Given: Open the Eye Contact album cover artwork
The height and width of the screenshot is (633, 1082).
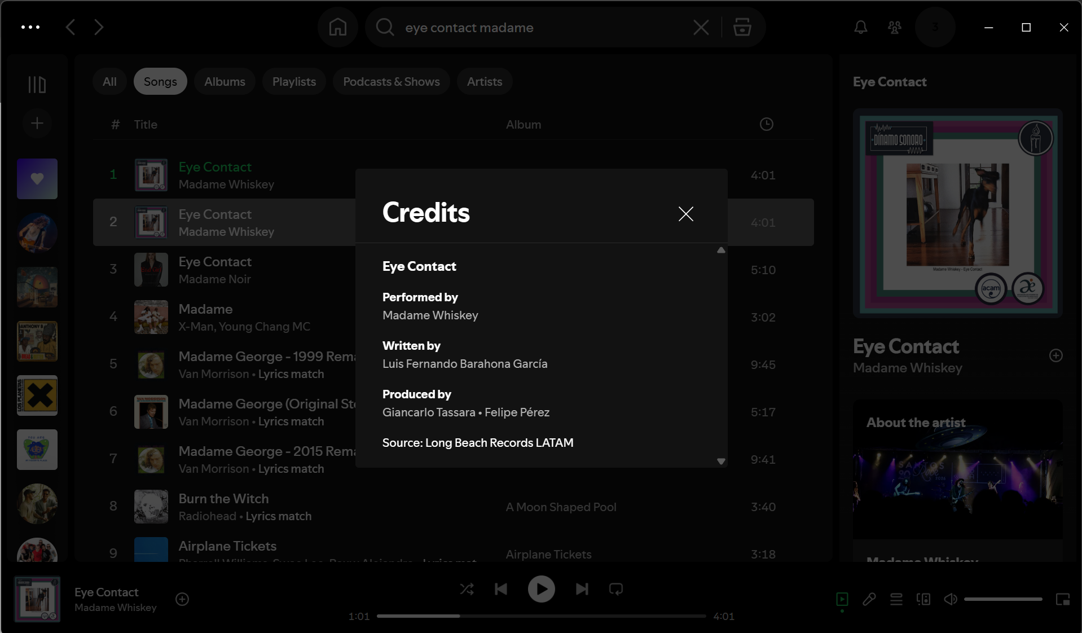Looking at the screenshot, I should pyautogui.click(x=958, y=213).
